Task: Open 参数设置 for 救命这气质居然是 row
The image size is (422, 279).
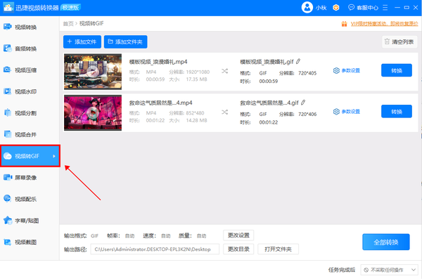Action: pyautogui.click(x=346, y=111)
